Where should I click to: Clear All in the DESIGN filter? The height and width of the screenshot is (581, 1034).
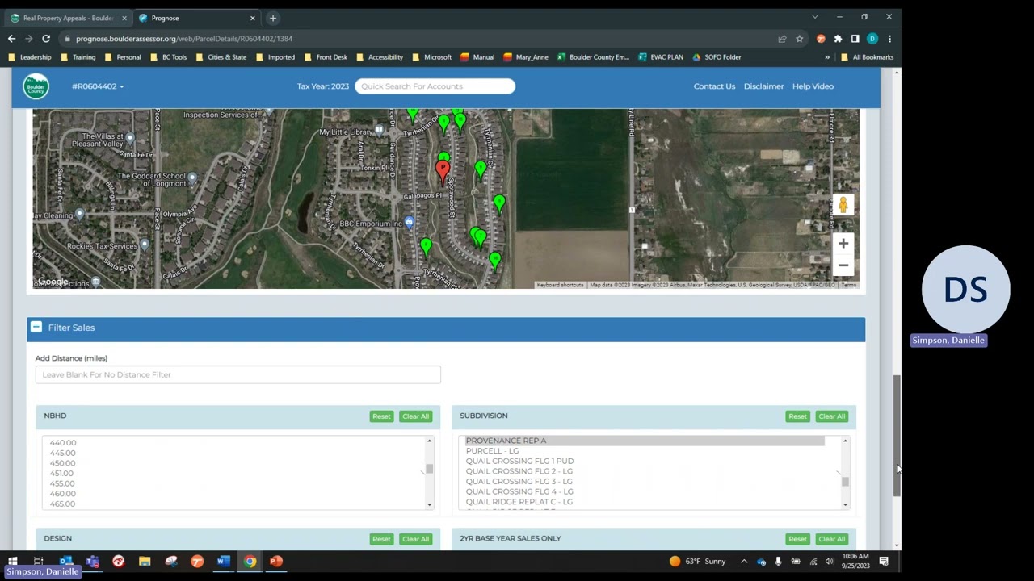pyautogui.click(x=415, y=539)
